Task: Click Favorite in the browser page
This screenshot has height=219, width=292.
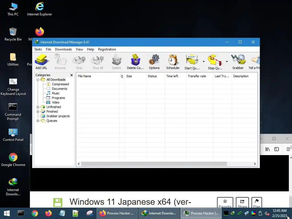Action: tap(225, 203)
